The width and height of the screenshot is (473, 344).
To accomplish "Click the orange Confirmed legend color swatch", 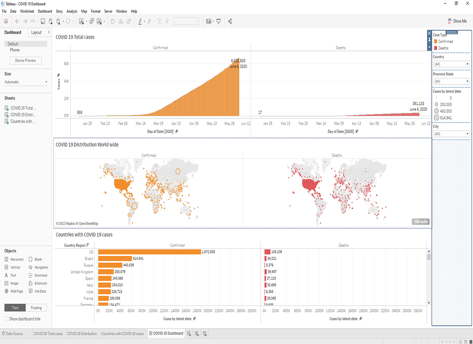I will coord(435,41).
